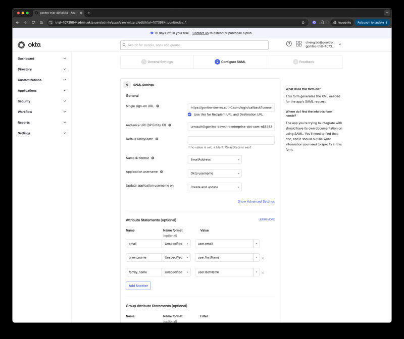The height and width of the screenshot is (339, 404).
Task: Focus the Single sign-on URL field
Action: click(231, 107)
